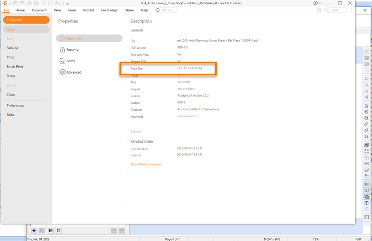Click the Open folder quick-access icon
Viewport: 372px width, 241px height.
pyautogui.click(x=15, y=3)
